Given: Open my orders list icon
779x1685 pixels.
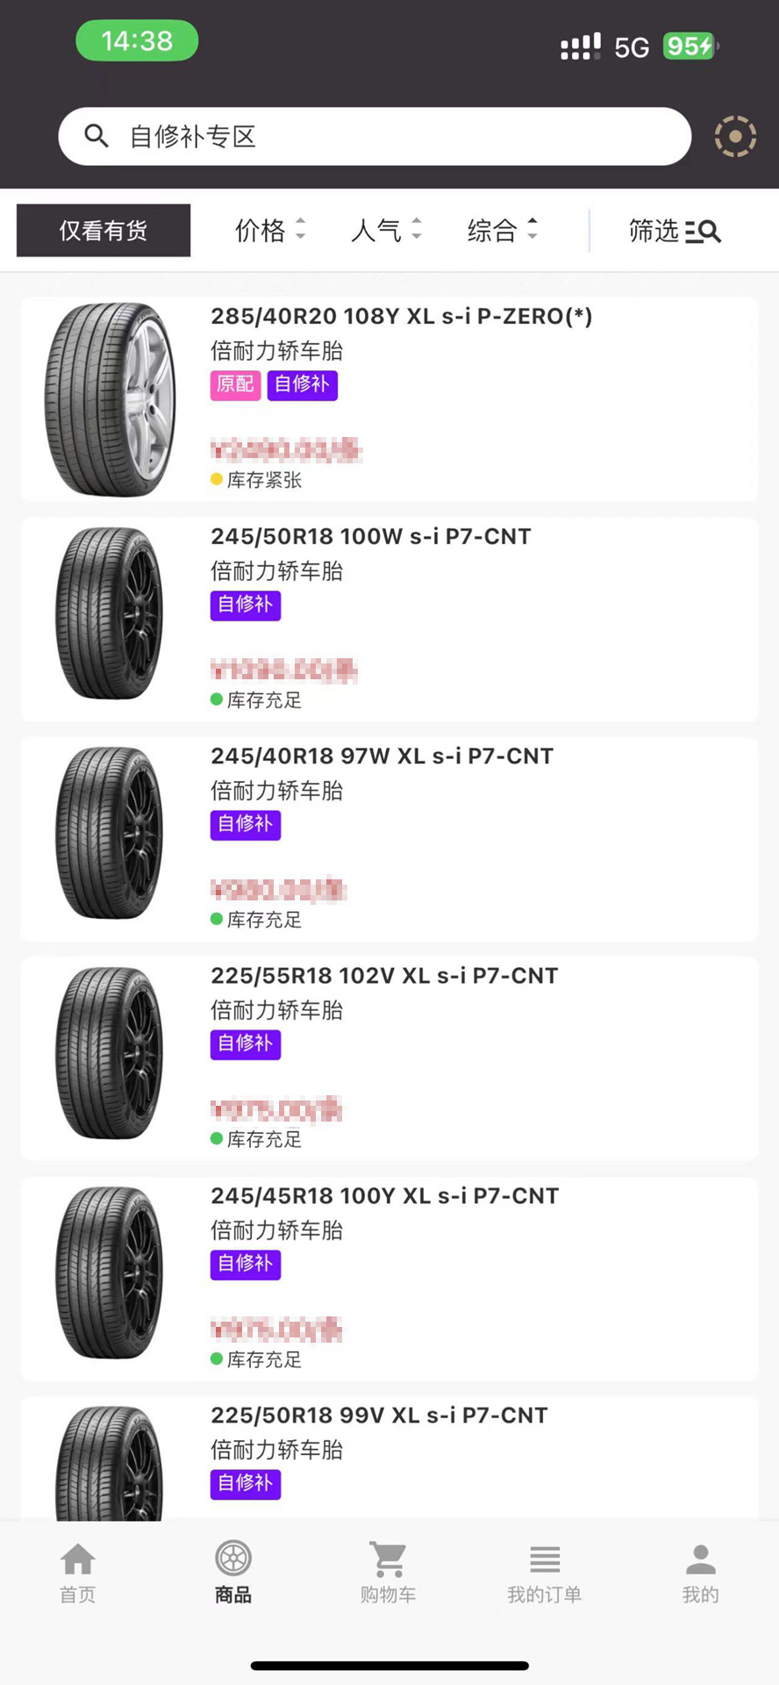Looking at the screenshot, I should click(544, 1560).
